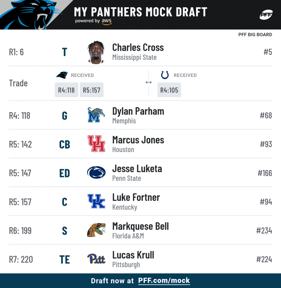Click the Florida A&M Rattlers logo
Viewport: 281px width, 288px height.
click(x=96, y=230)
